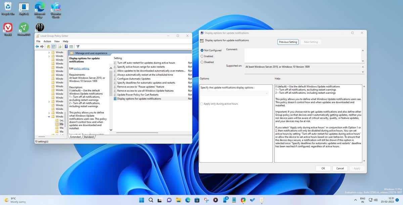This screenshot has width=403, height=205.
Task: Open AnyDesk desktop shortcut
Action: [x=24, y=9]
